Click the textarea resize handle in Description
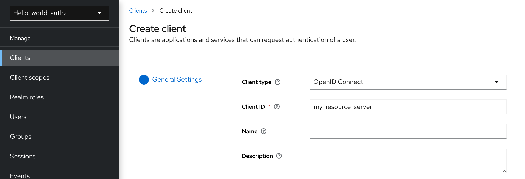The image size is (525, 179). pos(504,171)
